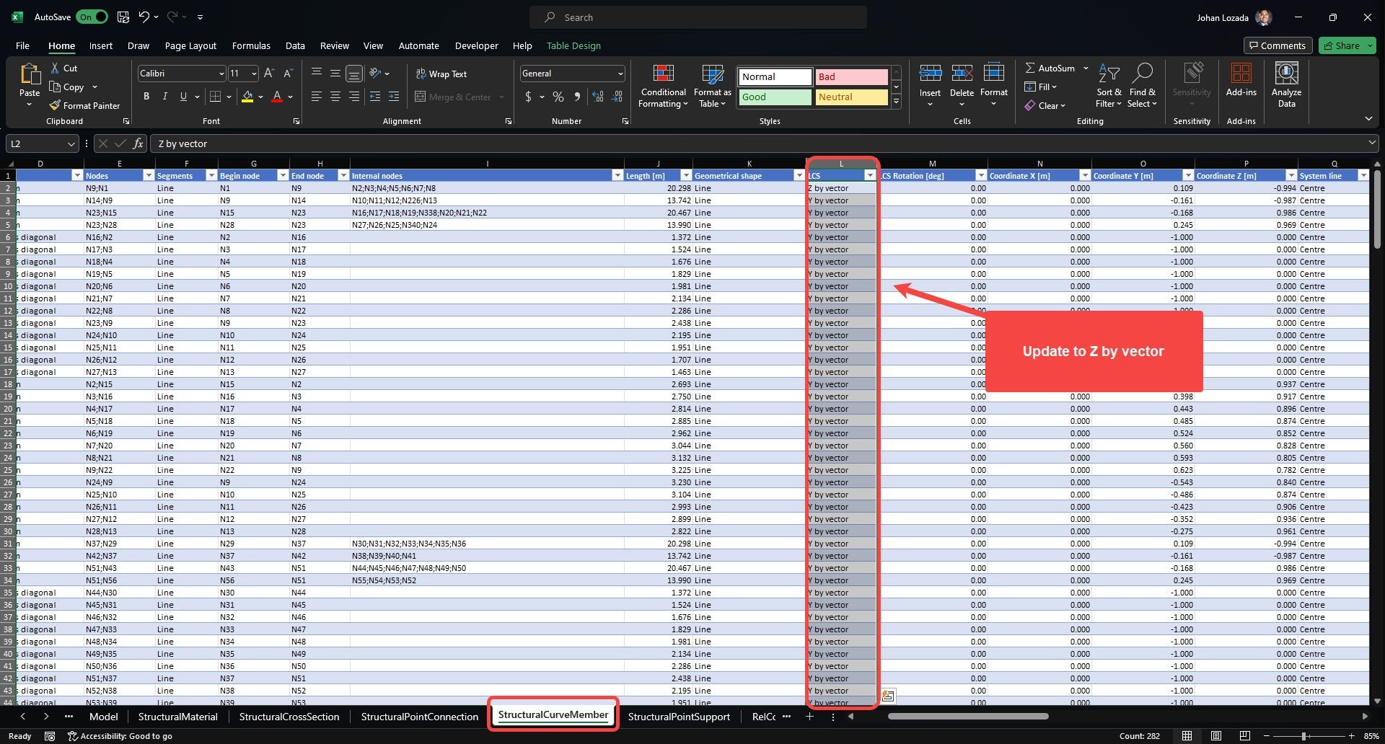
Task: Switch to the Table Design tab
Action: tap(573, 45)
